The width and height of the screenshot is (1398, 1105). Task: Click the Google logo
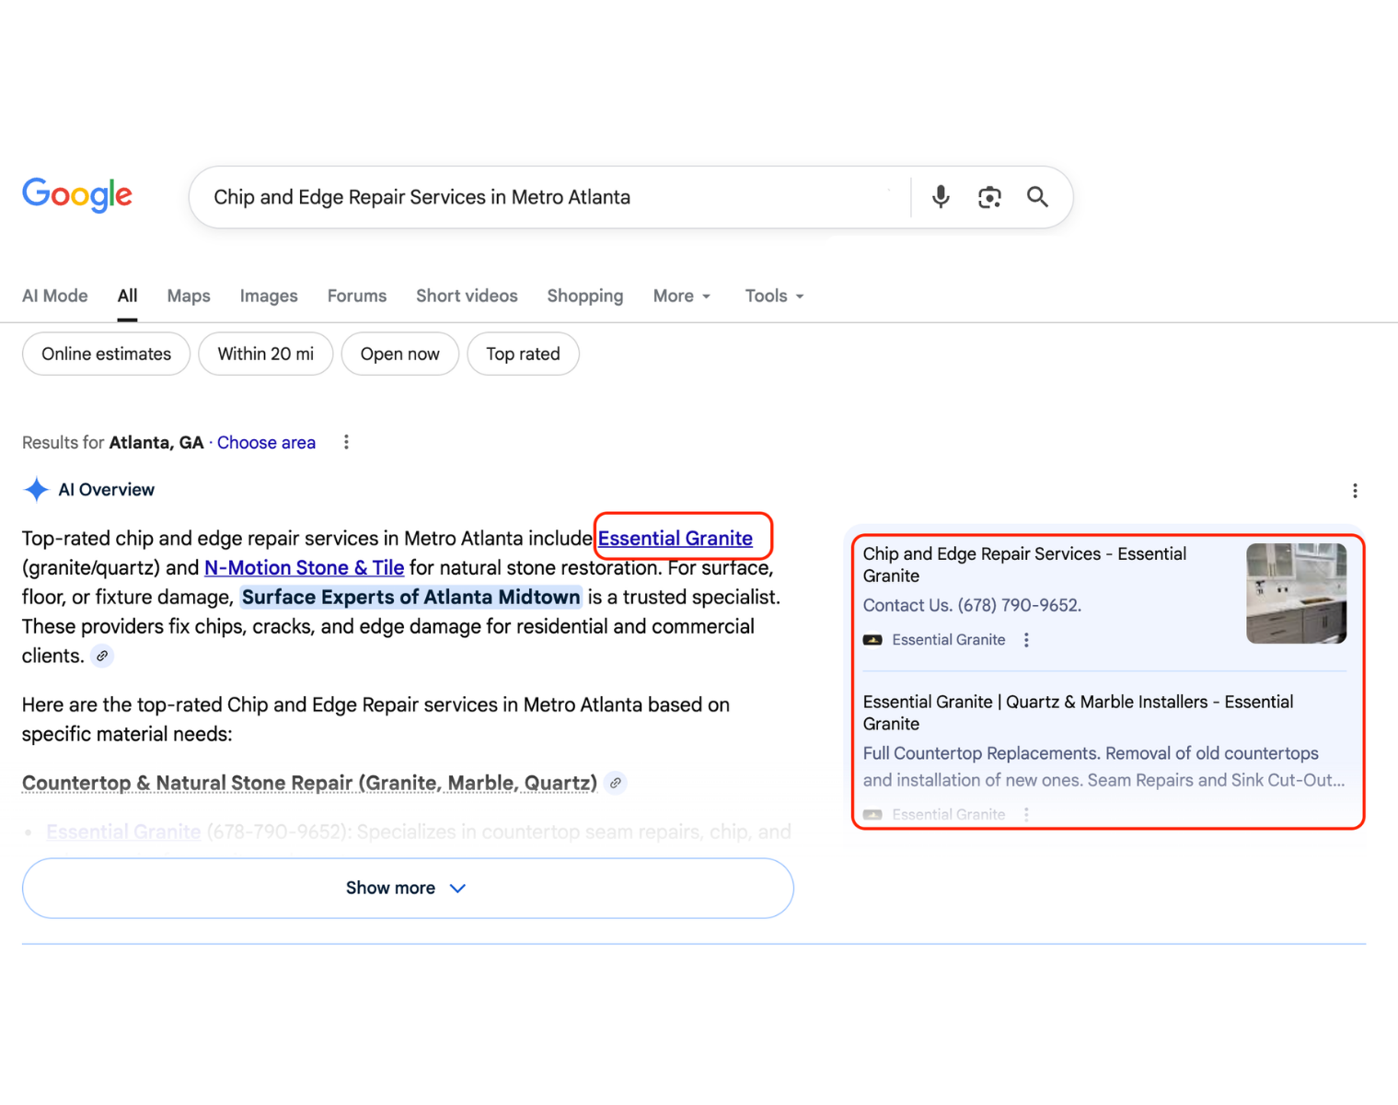(76, 195)
